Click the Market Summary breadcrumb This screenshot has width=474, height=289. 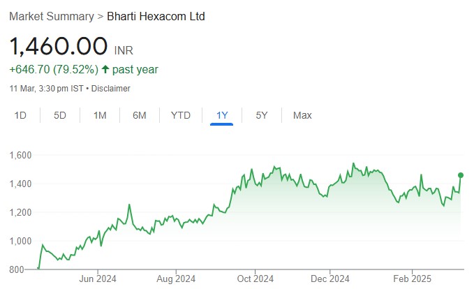[x=52, y=16]
